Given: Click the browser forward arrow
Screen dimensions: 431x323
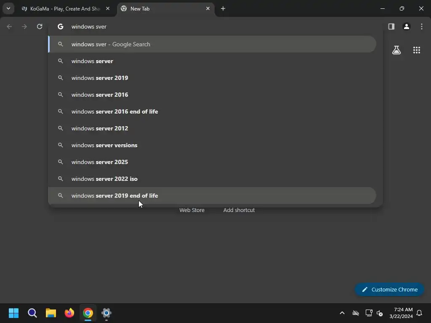Looking at the screenshot, I should click(24, 26).
